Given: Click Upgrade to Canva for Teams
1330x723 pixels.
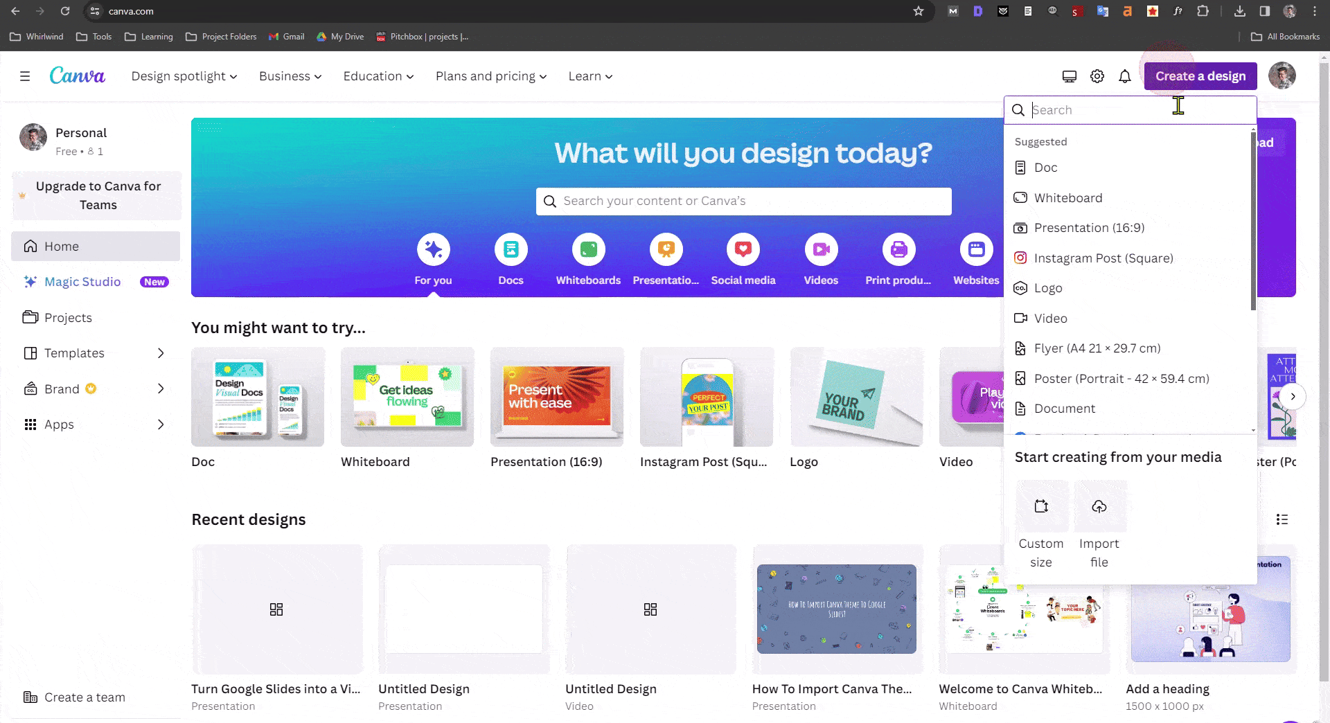Looking at the screenshot, I should tap(96, 195).
